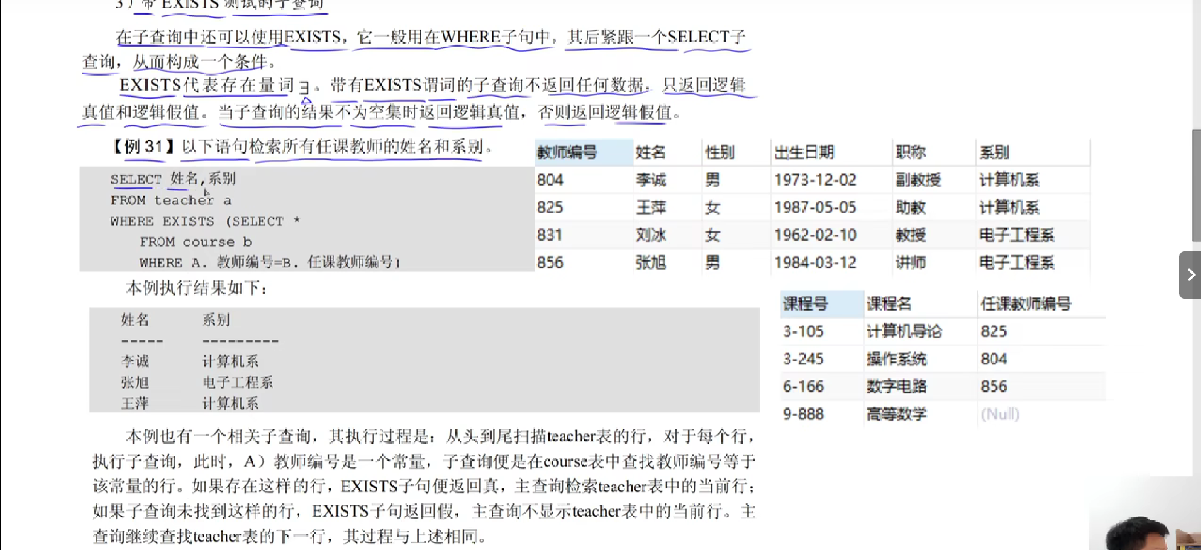This screenshot has height=550, width=1201.
Task: Select course number 3-105 cell
Action: (x=803, y=332)
